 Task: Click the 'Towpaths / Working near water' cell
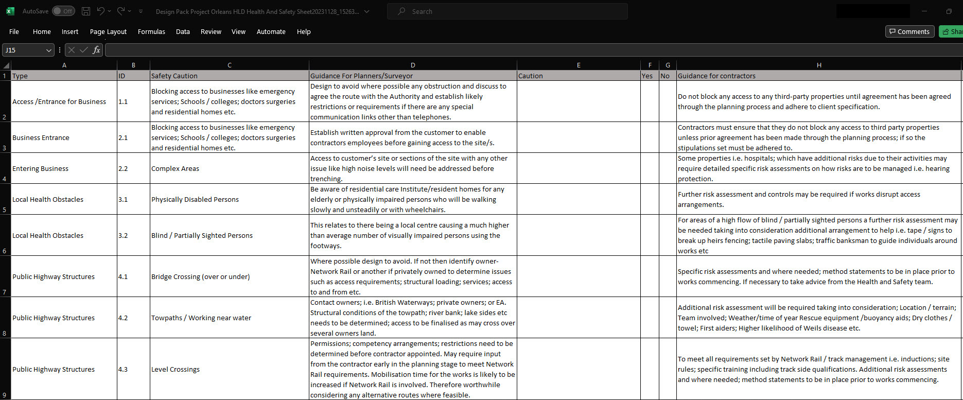tap(230, 318)
